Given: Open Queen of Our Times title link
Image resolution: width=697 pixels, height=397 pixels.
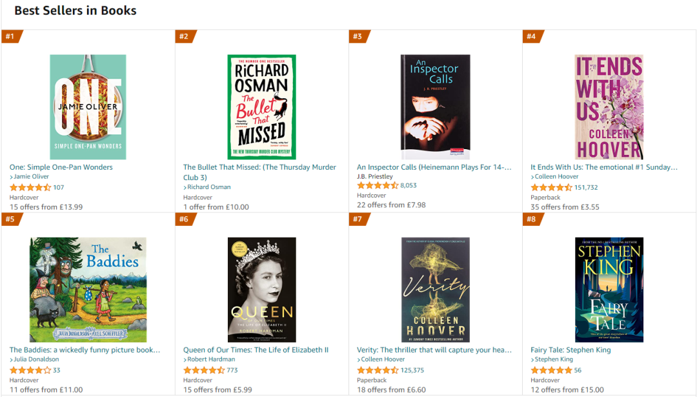Looking at the screenshot, I should pyautogui.click(x=256, y=350).
